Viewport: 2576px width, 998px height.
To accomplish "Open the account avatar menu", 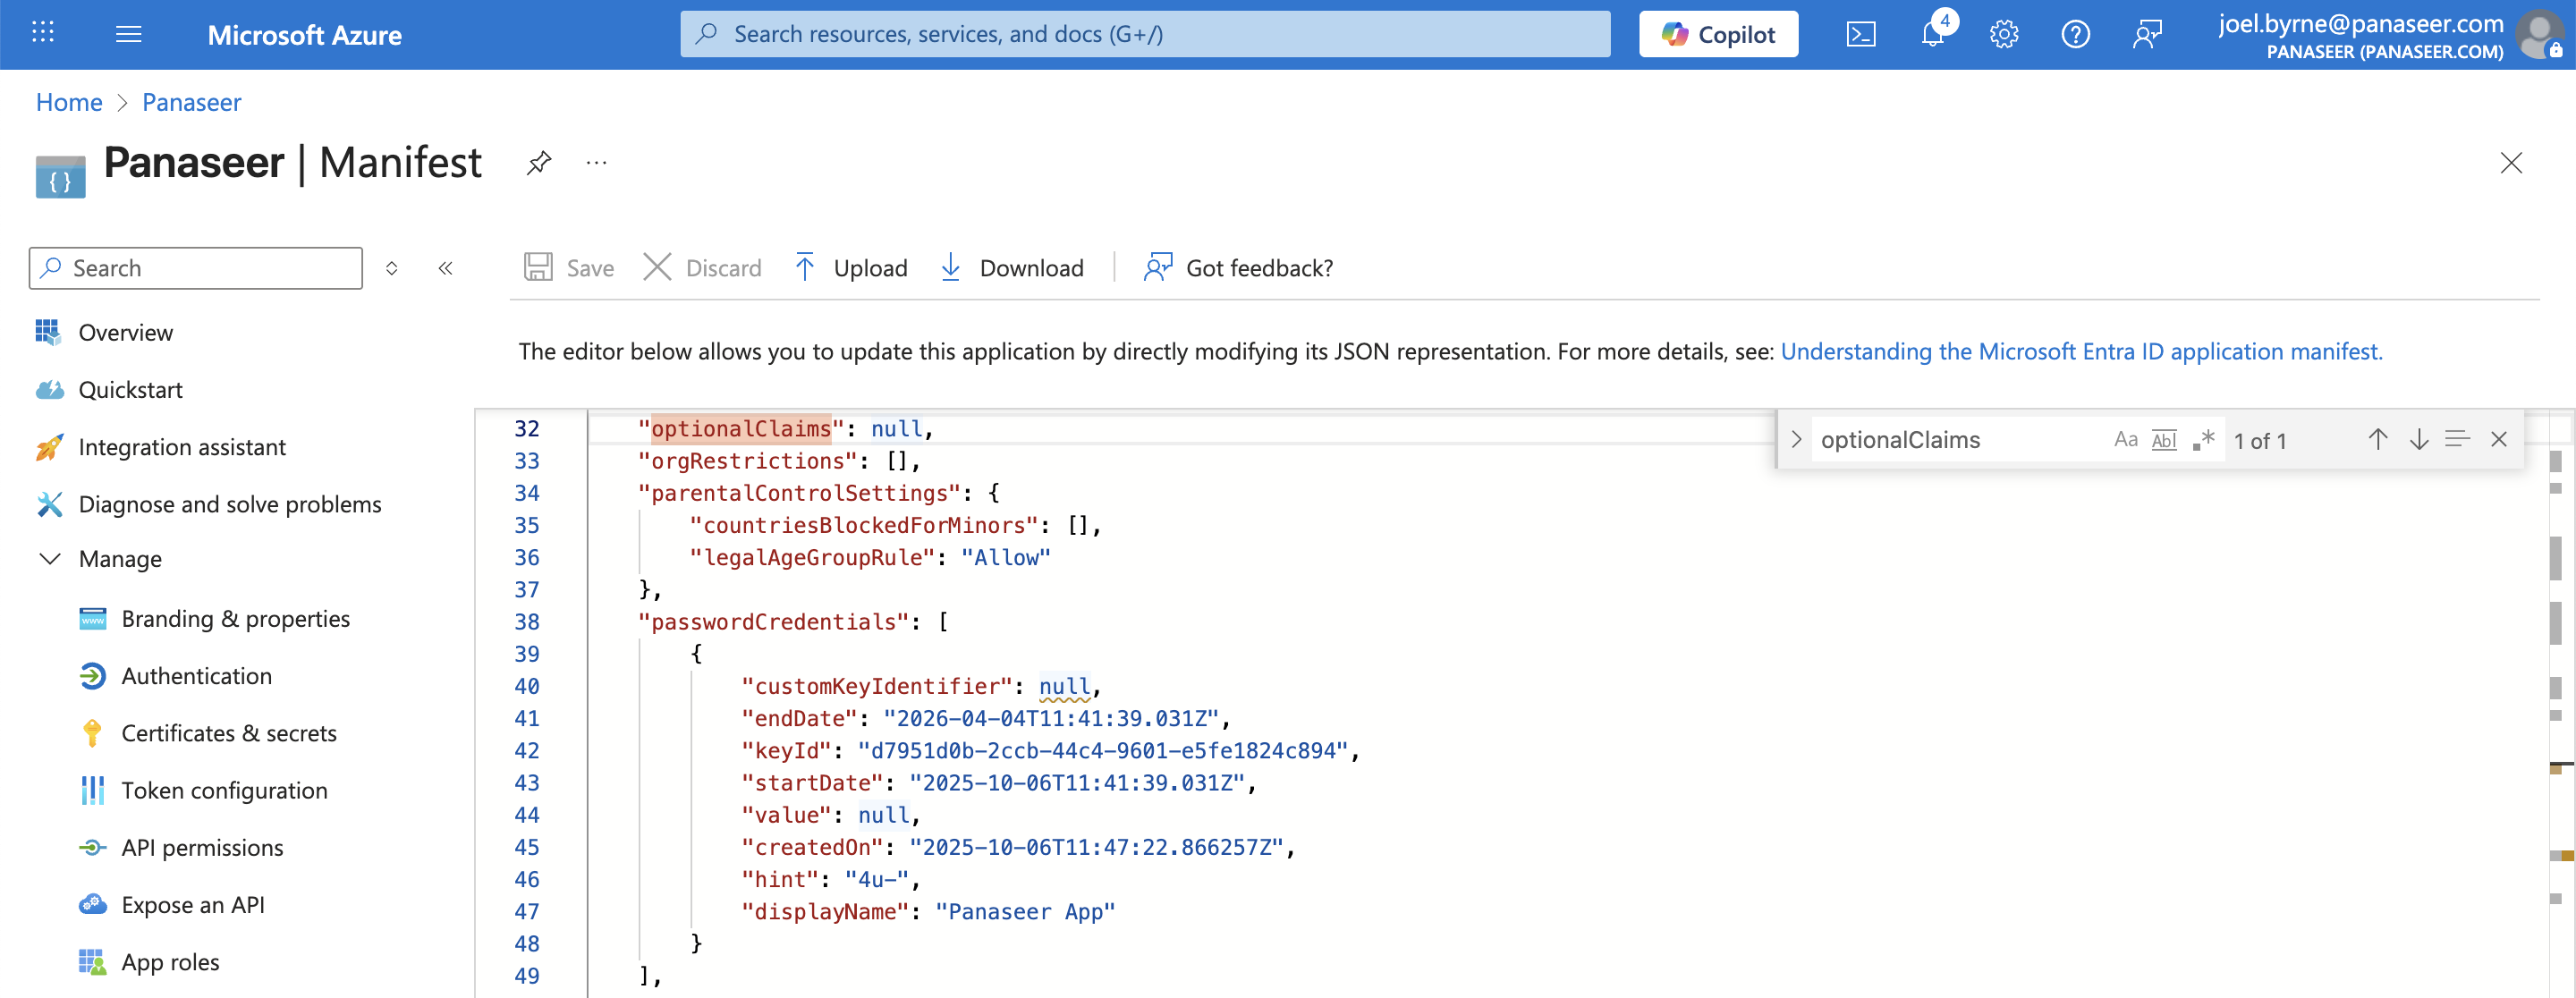I will point(2541,34).
